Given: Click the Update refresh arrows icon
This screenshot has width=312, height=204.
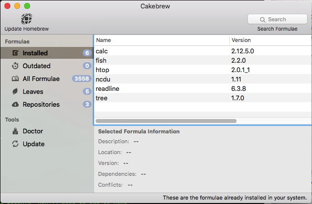Looking at the screenshot, I should point(15,144).
